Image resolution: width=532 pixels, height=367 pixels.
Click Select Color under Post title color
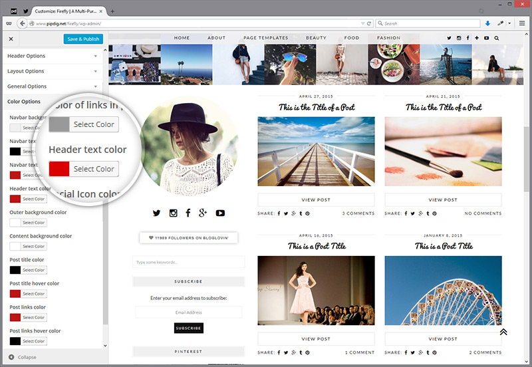34,271
